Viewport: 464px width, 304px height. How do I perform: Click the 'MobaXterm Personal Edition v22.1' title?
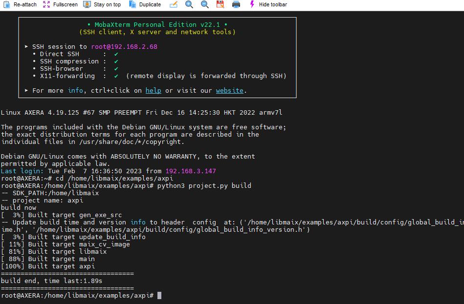point(157,24)
